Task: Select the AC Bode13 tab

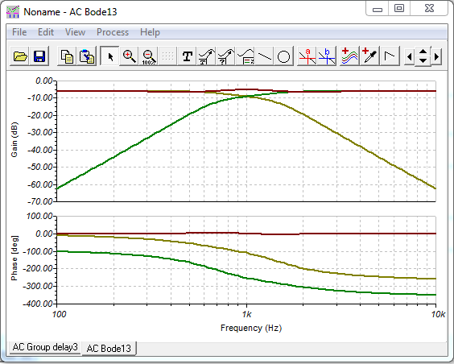Action: [x=109, y=348]
